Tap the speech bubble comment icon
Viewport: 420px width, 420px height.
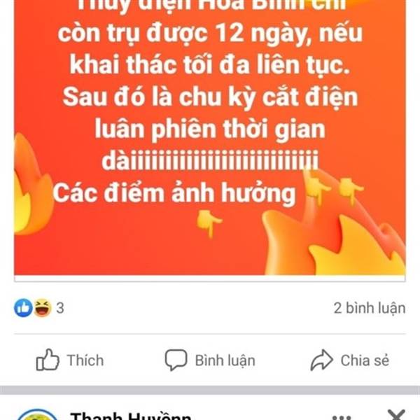[x=176, y=360]
